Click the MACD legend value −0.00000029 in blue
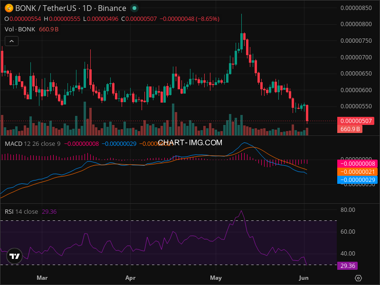Image resolution: width=380 pixels, height=285 pixels. point(119,144)
